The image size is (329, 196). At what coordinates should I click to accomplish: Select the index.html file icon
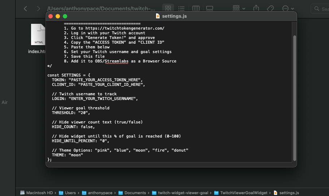38,34
